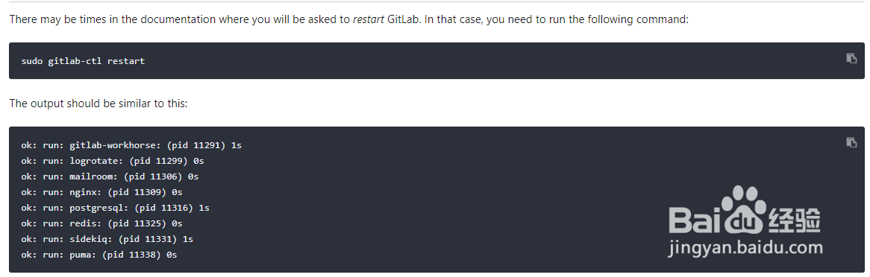Click the gitlab-workhorse output line
This screenshot has height=277, width=870.
pyautogui.click(x=131, y=145)
